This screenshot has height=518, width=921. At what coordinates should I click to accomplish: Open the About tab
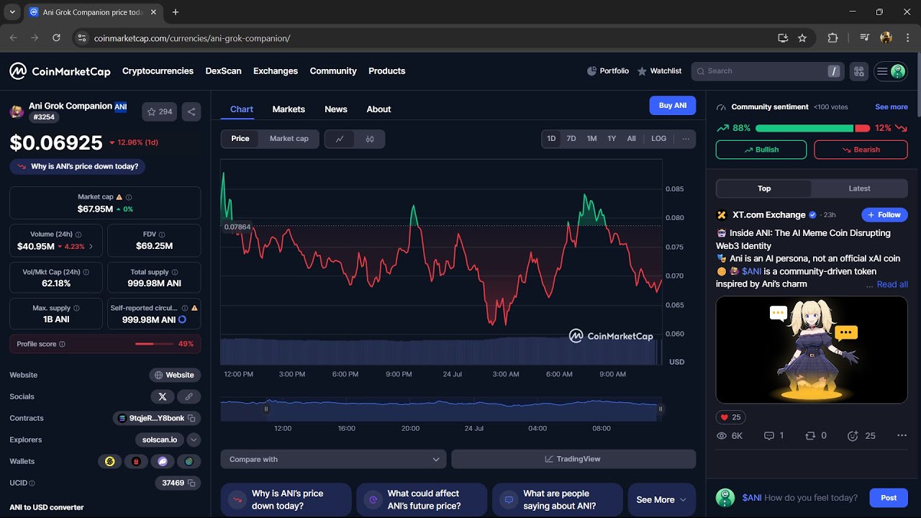click(x=378, y=109)
